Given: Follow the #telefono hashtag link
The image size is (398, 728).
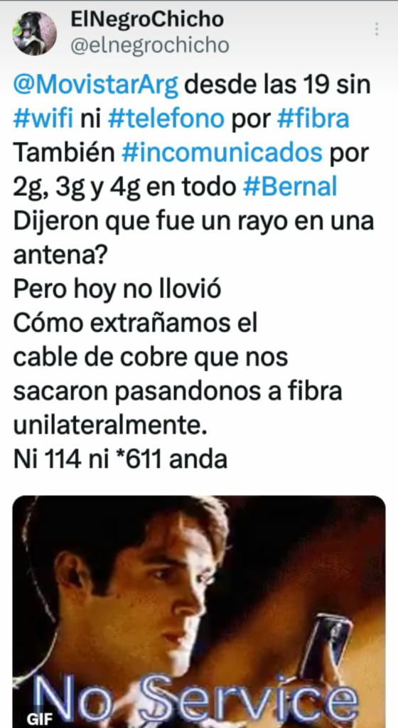Looking at the screenshot, I should [x=166, y=119].
